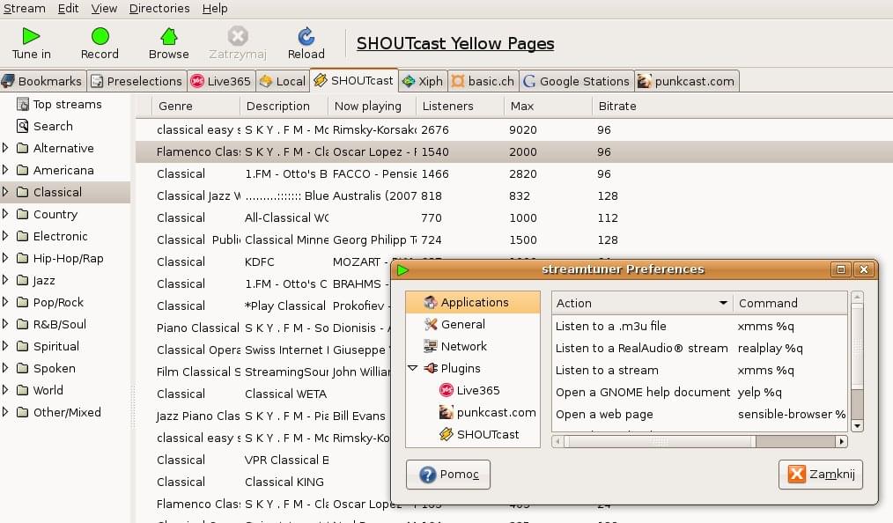Click the Browse house icon
The height and width of the screenshot is (523, 893).
click(168, 36)
